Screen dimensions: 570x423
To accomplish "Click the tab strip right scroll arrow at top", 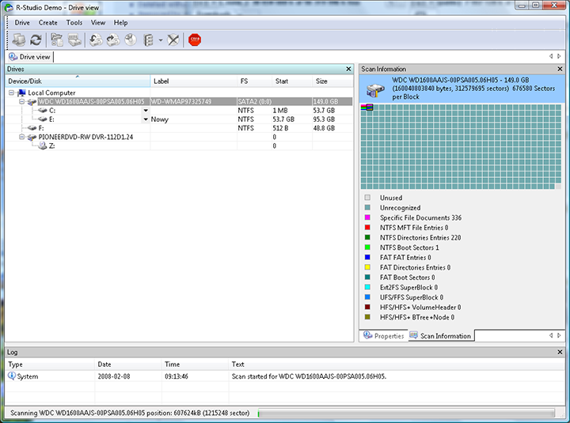I will click(x=559, y=56).
